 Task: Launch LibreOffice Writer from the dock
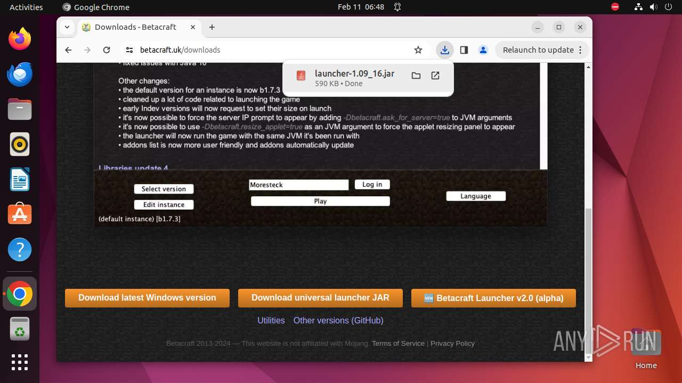pos(20,179)
